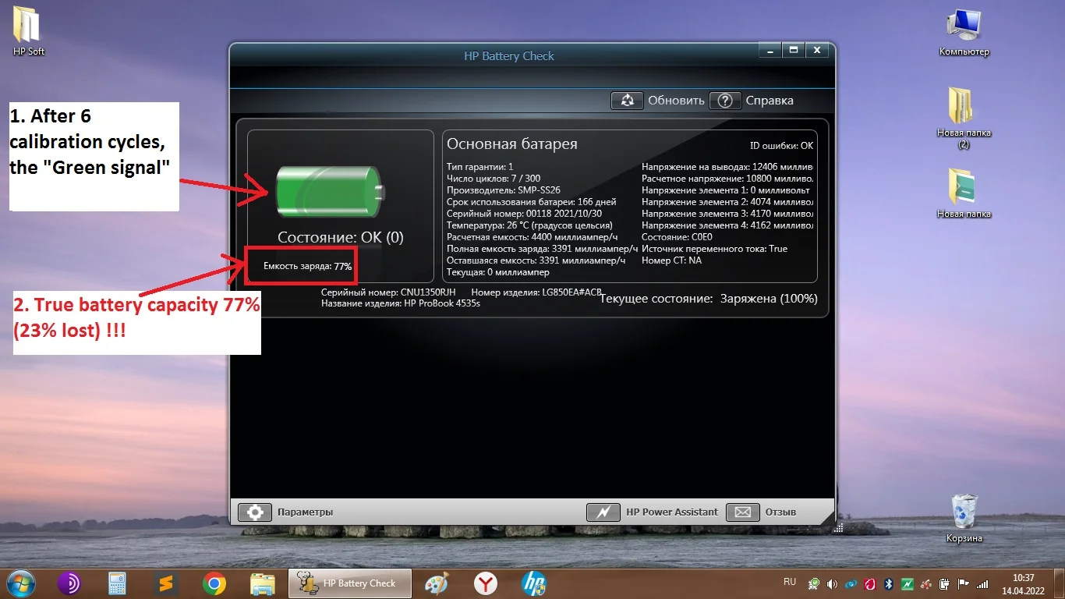Click the green battery status image
Image resolution: width=1065 pixels, height=599 pixels.
click(x=330, y=192)
